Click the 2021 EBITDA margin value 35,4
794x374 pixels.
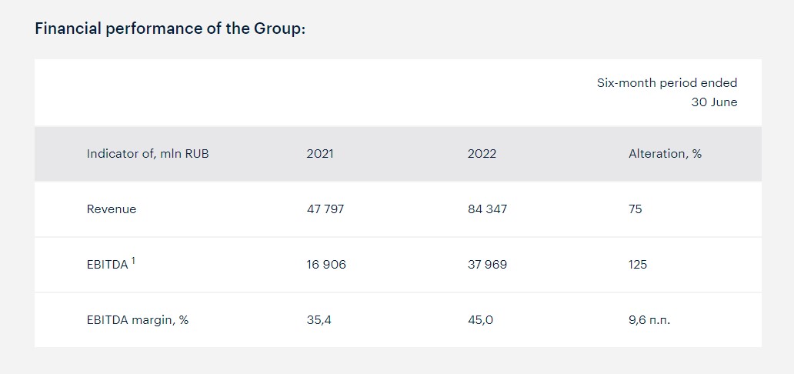319,320
